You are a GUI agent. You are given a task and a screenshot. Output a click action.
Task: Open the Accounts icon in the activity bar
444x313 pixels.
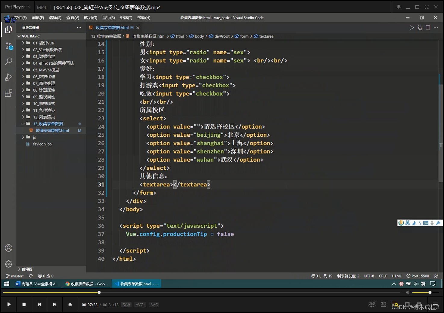coord(8,248)
